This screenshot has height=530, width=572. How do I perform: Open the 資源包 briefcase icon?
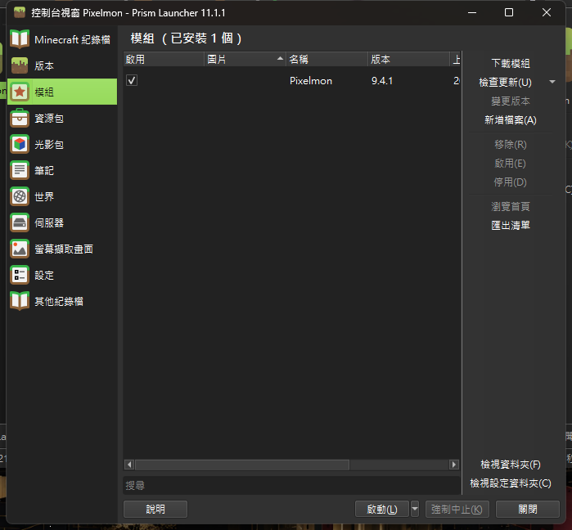click(20, 118)
